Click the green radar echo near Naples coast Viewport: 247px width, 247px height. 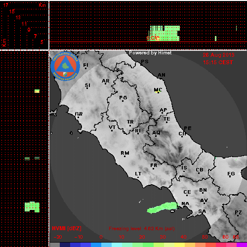coord(163,207)
